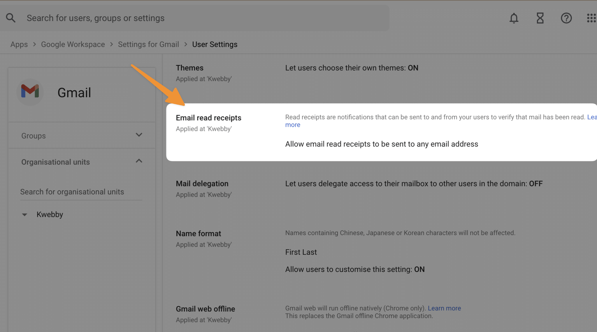Click the hourglass tasks icon

(540, 18)
